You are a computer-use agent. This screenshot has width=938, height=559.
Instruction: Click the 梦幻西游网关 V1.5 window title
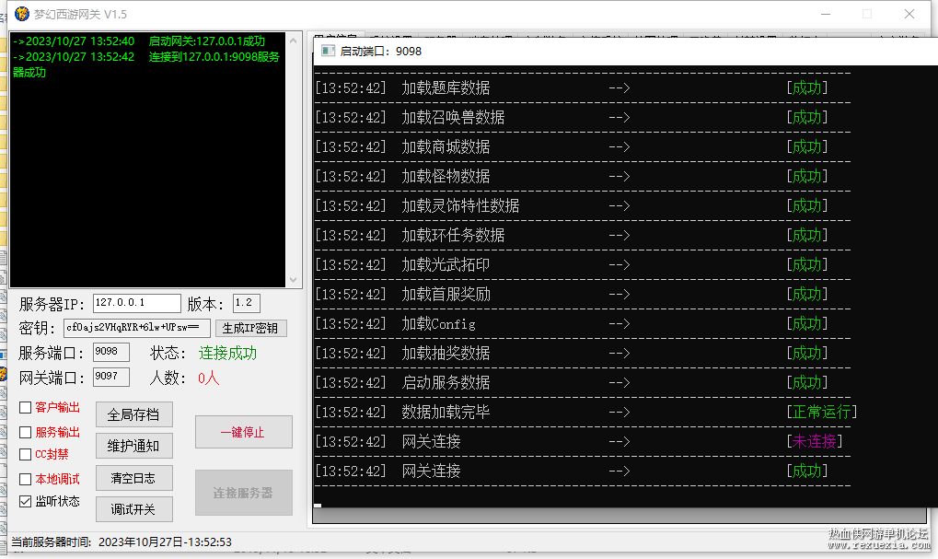[80, 15]
